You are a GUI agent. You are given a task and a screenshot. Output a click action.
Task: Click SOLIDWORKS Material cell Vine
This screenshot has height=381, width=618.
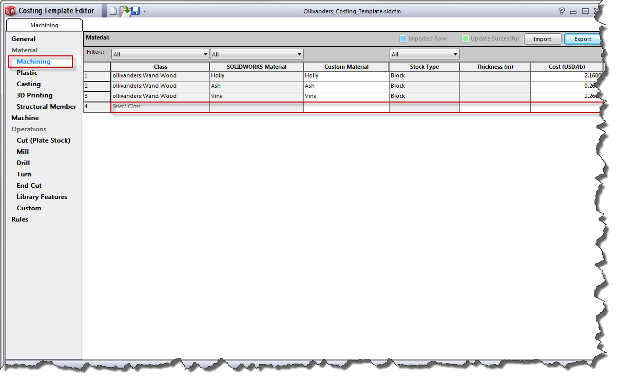click(x=257, y=96)
